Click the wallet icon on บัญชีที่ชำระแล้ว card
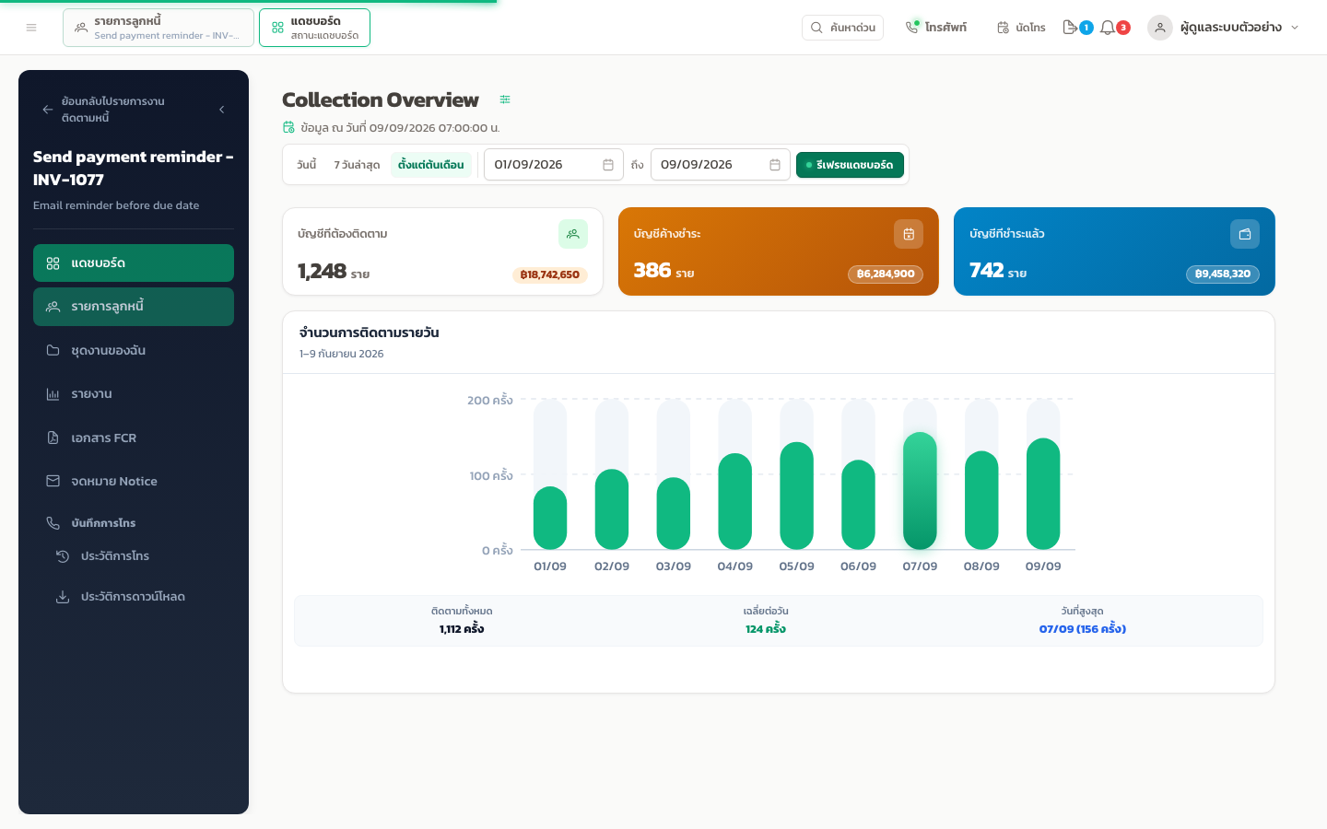The image size is (1327, 829). click(1245, 234)
